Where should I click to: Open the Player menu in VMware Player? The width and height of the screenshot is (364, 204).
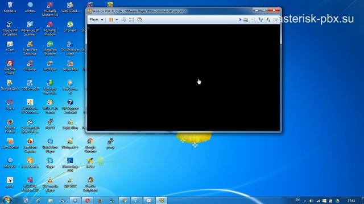[x=96, y=20]
